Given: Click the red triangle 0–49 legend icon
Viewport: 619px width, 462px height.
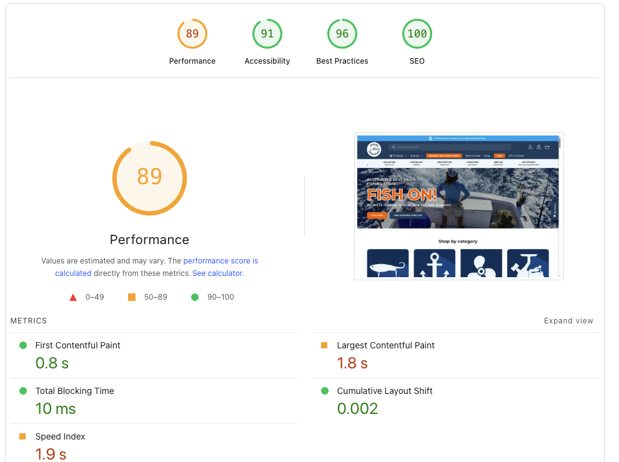Looking at the screenshot, I should pyautogui.click(x=73, y=297).
